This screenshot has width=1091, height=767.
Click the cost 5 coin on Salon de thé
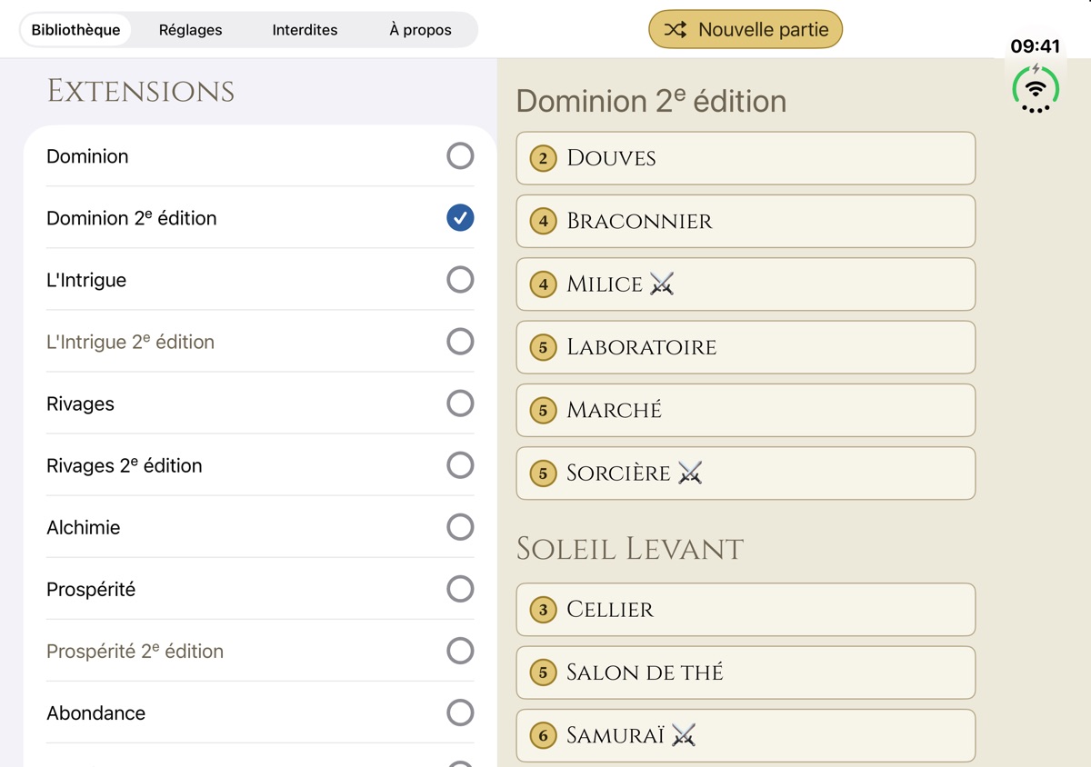(544, 672)
